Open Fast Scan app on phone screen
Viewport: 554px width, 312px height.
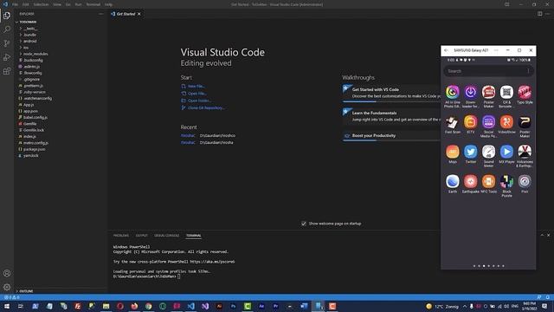453,124
